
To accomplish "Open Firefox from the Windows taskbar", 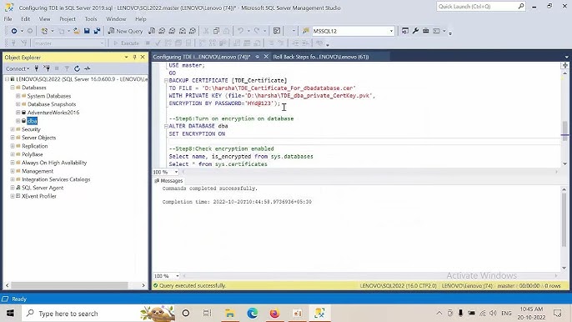I will tap(274, 313).
